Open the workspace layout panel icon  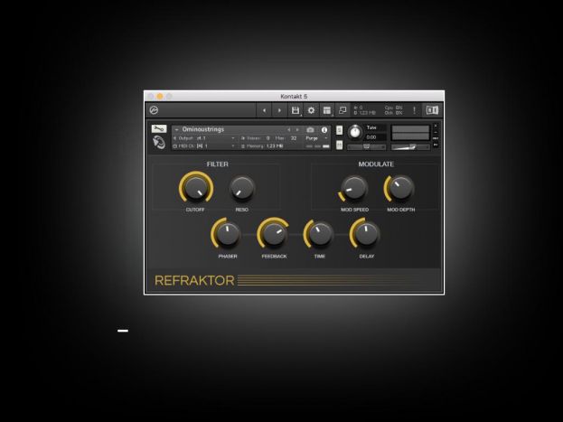point(327,110)
